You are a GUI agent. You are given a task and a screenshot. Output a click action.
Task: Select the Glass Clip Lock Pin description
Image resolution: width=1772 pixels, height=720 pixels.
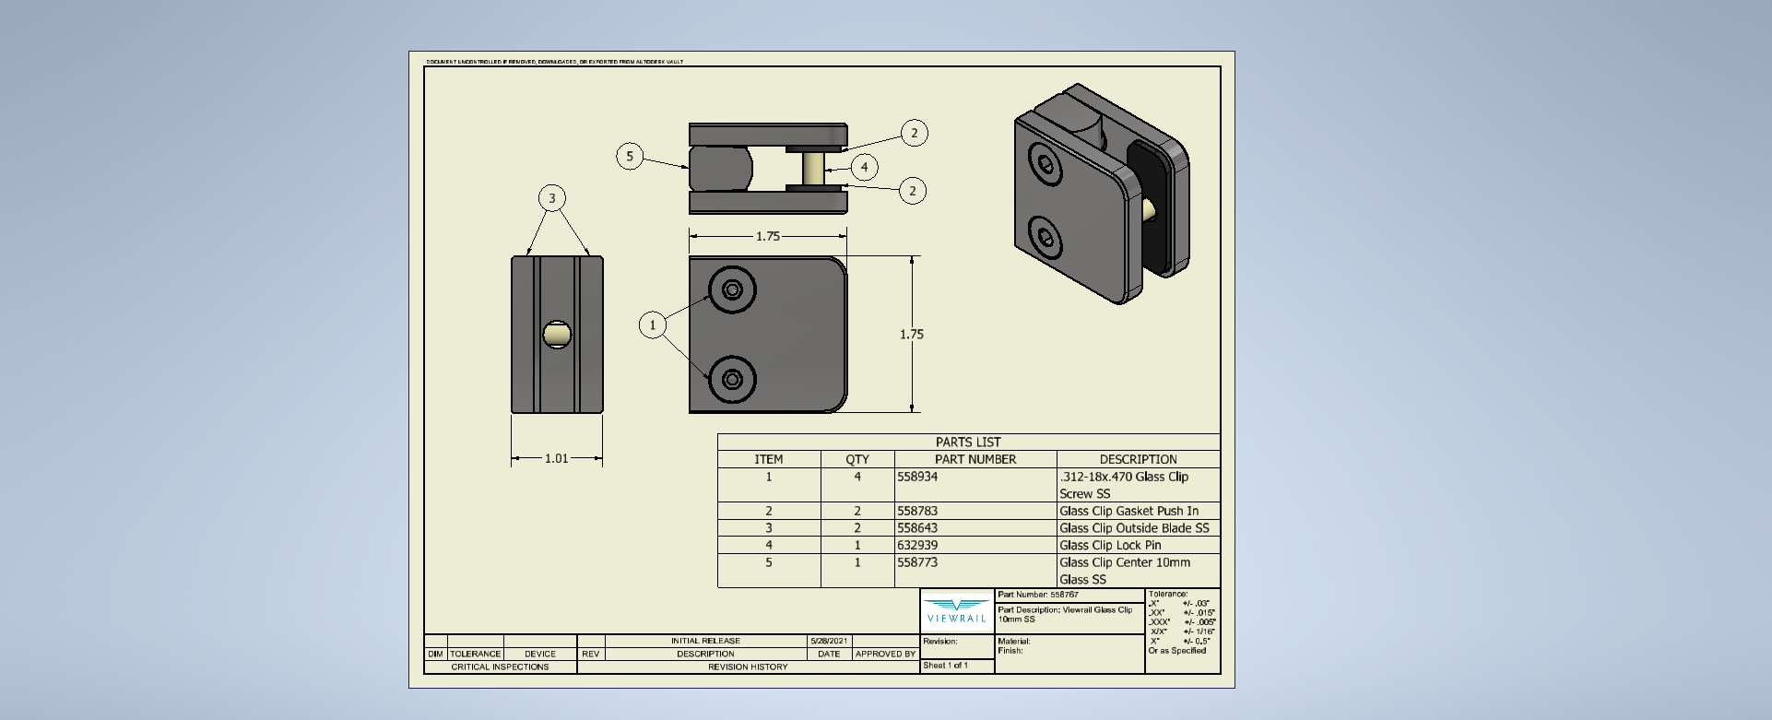1110,545
